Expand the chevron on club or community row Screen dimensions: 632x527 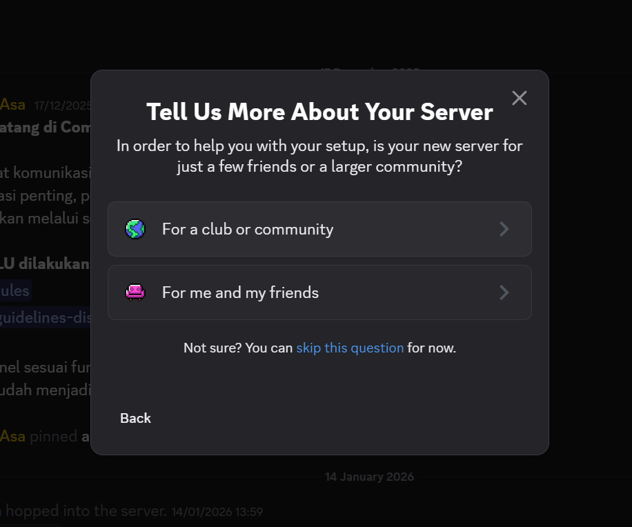tap(504, 229)
